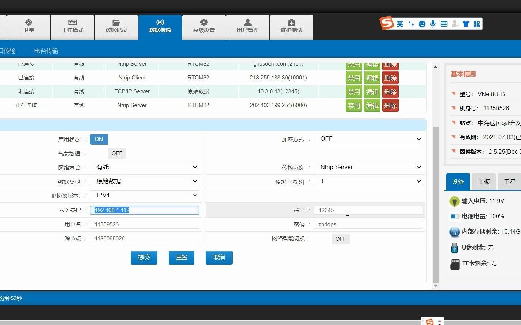Image resolution: width=521 pixels, height=325 pixels.
Task: Open the 加密方式 dropdown
Action: [x=368, y=139]
